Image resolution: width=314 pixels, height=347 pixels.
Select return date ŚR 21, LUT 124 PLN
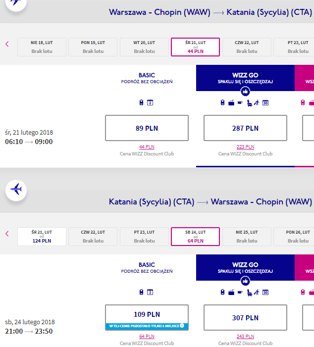[42, 237]
